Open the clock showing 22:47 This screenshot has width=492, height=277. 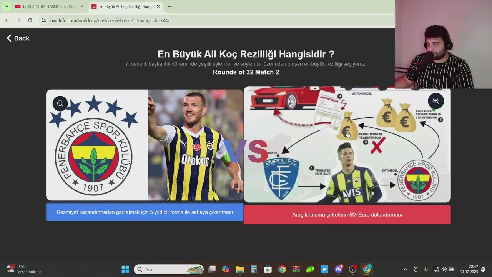click(469, 269)
